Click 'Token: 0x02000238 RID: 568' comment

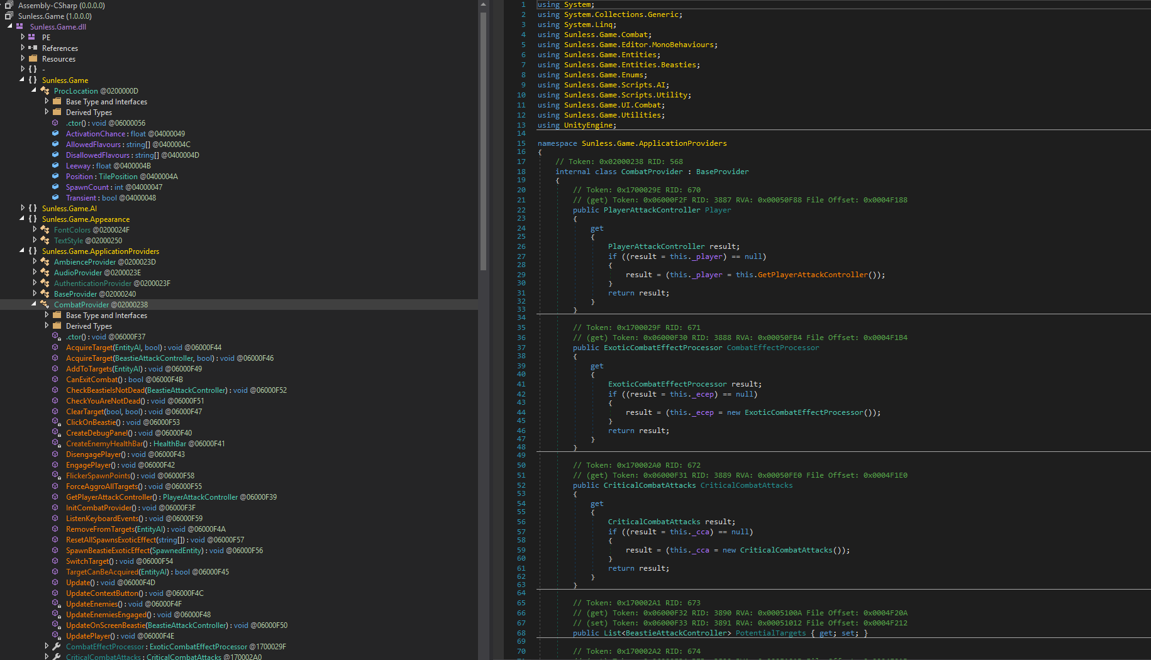(x=619, y=162)
